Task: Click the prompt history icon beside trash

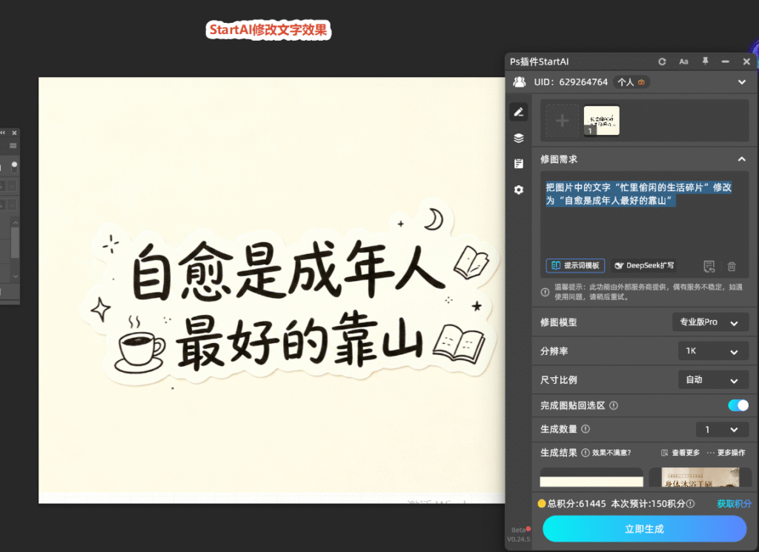Action: (709, 266)
